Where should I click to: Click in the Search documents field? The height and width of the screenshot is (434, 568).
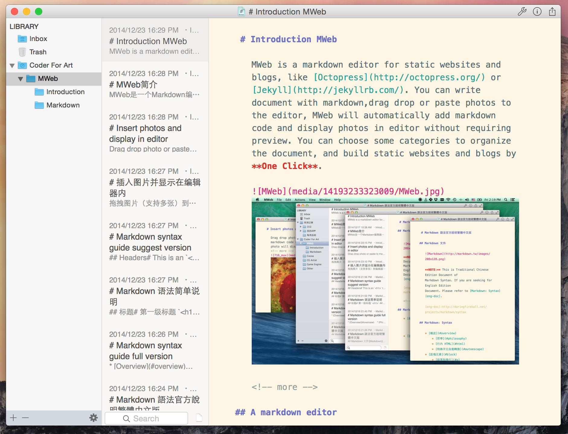coord(146,418)
